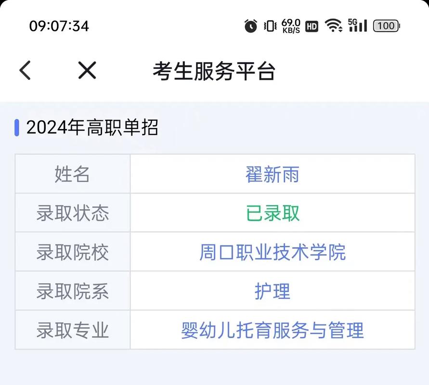Tap the 考生服务平台 title
Screen dimensions: 429x385
214,70
